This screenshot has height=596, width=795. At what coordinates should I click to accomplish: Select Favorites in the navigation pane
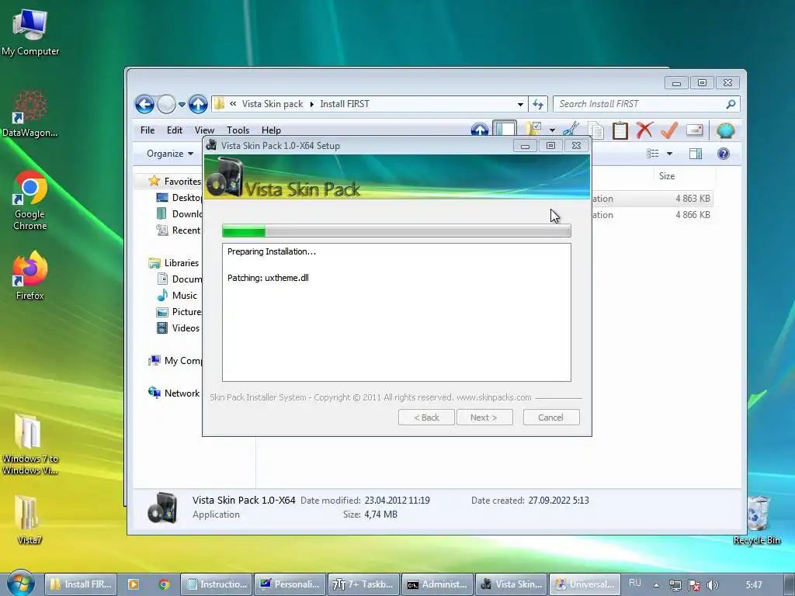click(x=175, y=182)
